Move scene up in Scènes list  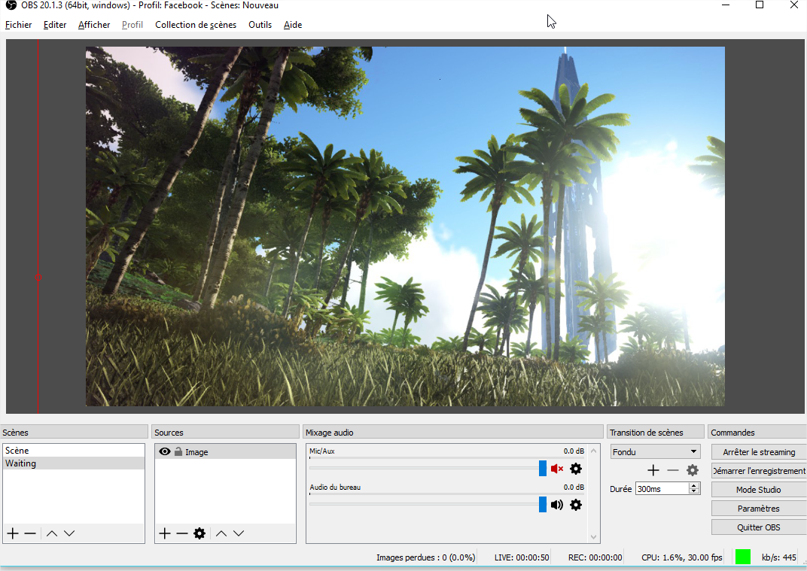(52, 533)
